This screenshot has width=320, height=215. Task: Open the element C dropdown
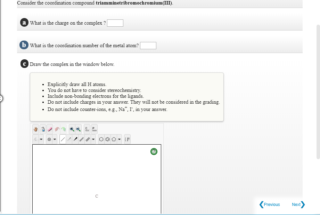point(41,139)
